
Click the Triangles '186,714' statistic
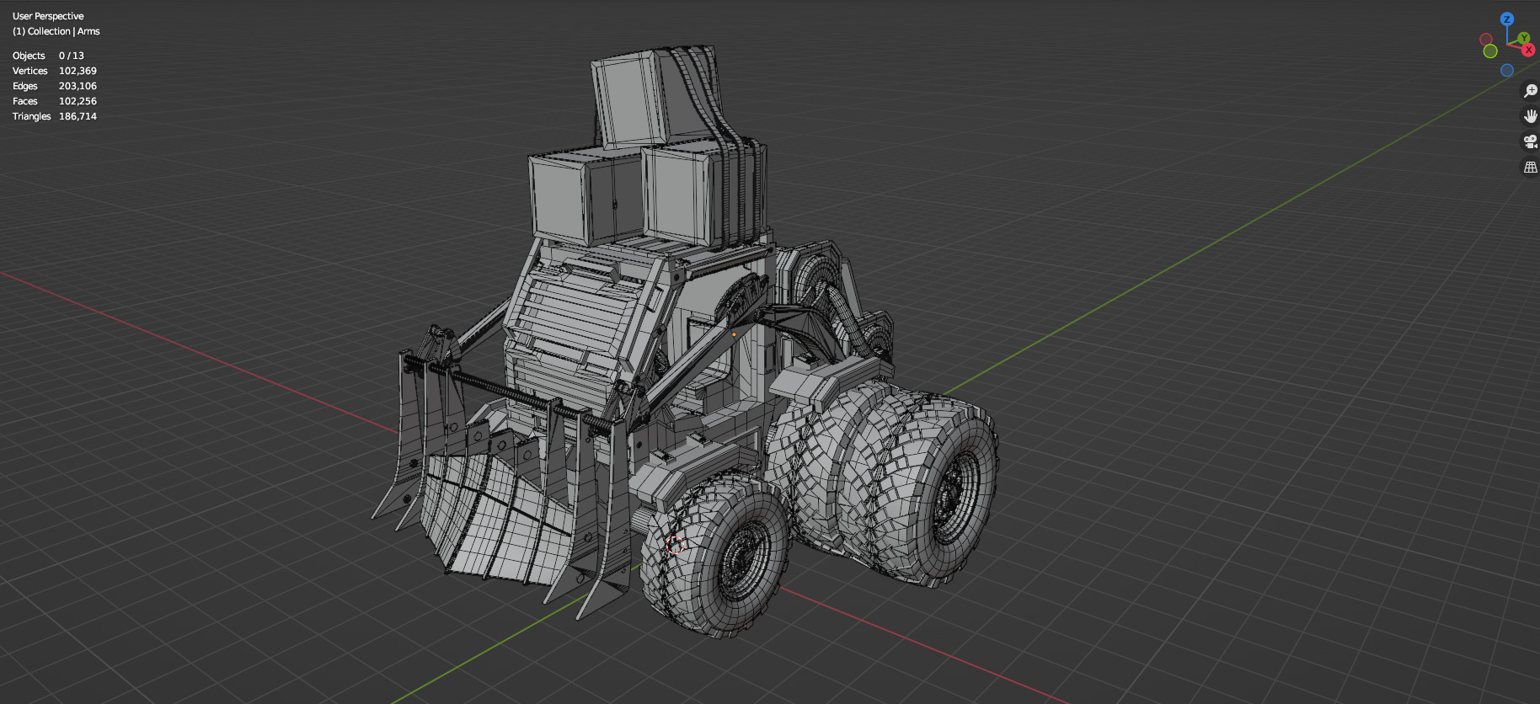pos(78,116)
